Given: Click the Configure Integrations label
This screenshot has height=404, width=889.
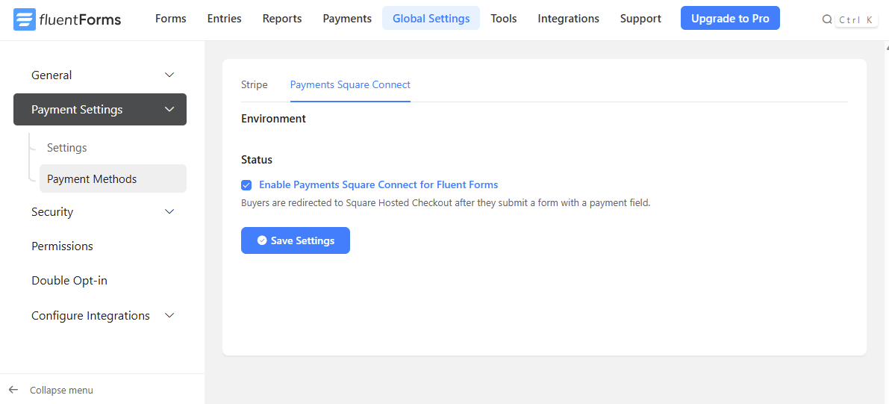Looking at the screenshot, I should 91,315.
